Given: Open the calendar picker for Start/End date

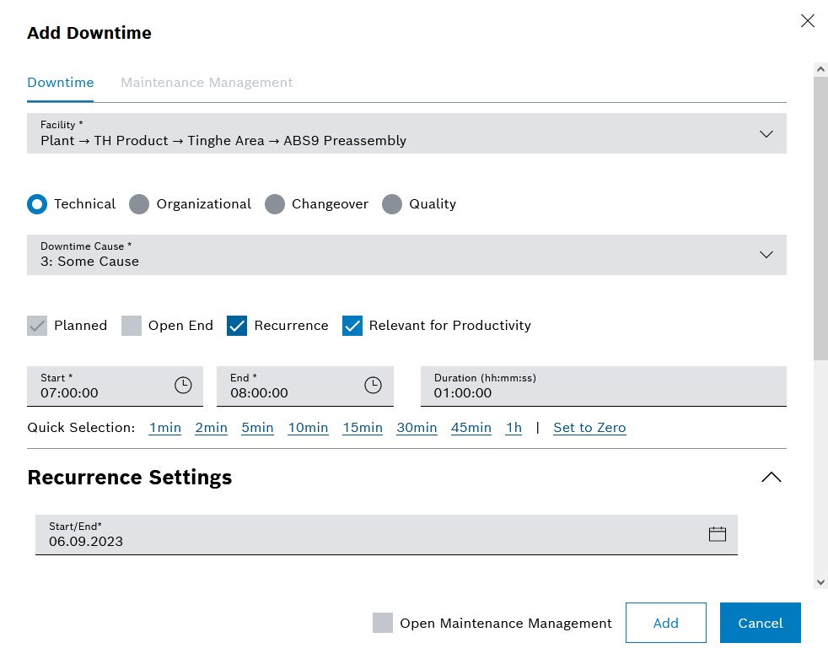Looking at the screenshot, I should pos(717,534).
